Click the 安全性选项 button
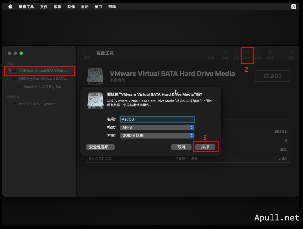303x229 pixels. click(100, 147)
